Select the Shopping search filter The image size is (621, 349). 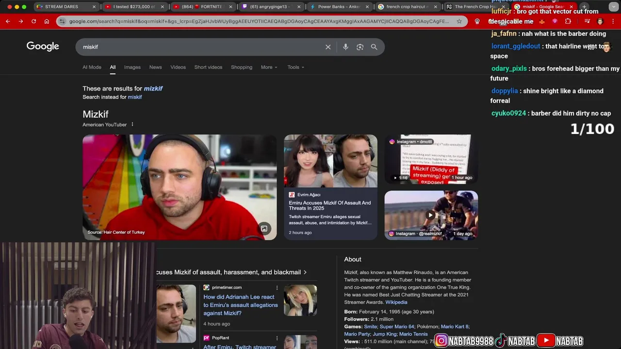pyautogui.click(x=242, y=67)
